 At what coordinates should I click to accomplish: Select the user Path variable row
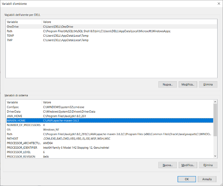tap(10, 31)
